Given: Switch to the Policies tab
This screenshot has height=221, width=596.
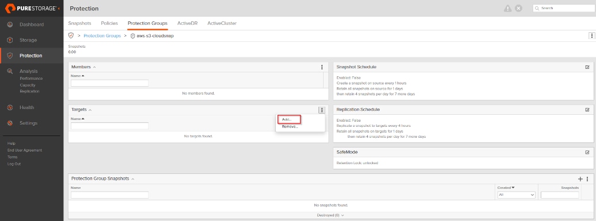Looking at the screenshot, I should (109, 23).
